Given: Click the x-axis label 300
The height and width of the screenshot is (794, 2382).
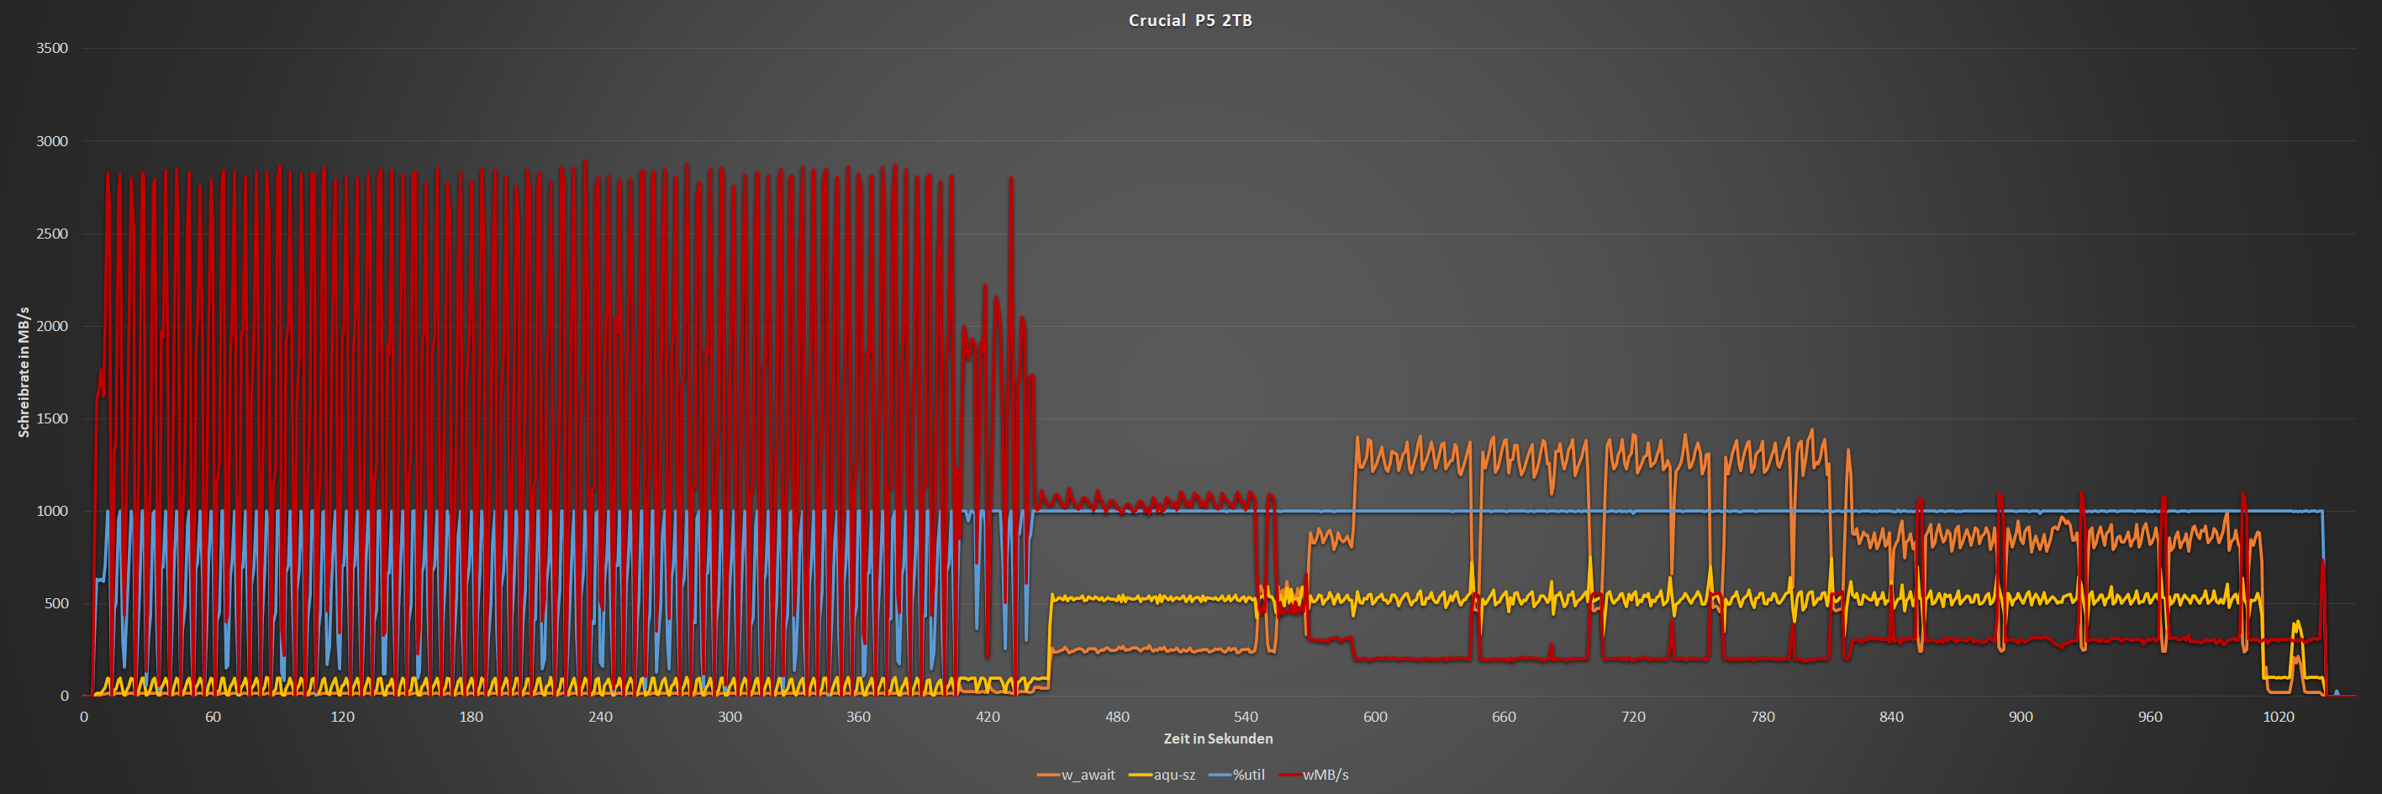Looking at the screenshot, I should coord(730,717).
